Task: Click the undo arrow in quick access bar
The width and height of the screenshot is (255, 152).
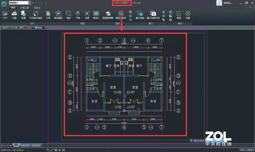Action: pos(33,3)
